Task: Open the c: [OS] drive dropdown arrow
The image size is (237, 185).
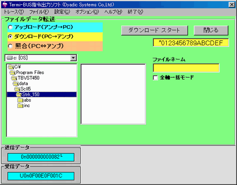Action: (73, 58)
